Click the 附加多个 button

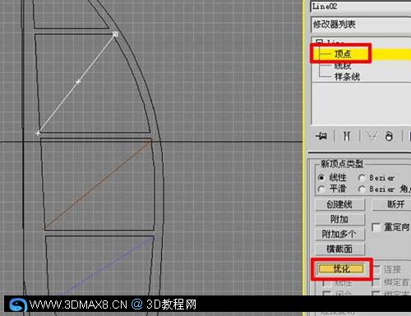point(339,234)
